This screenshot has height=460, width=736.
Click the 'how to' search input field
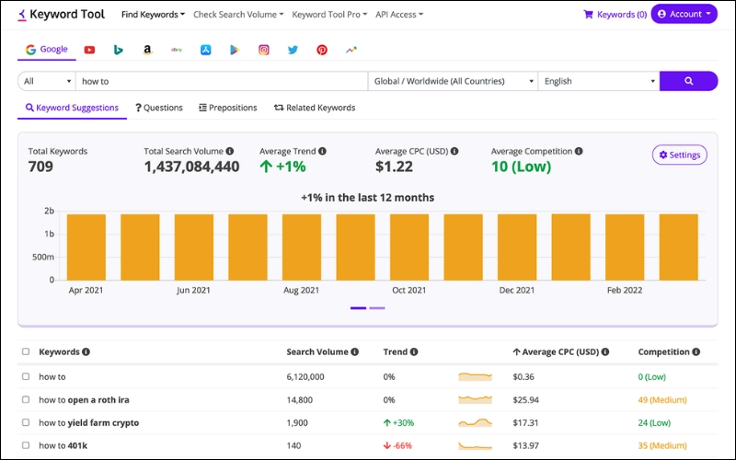click(x=222, y=81)
